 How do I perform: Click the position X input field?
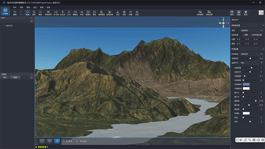click(x=241, y=39)
